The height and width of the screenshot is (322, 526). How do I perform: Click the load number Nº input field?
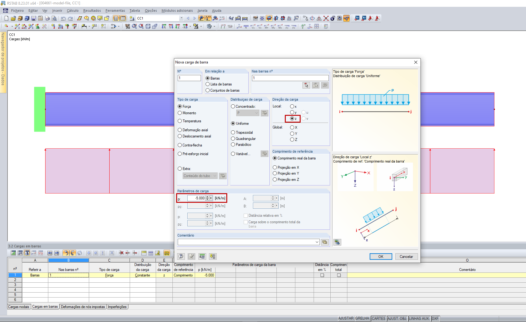(189, 78)
